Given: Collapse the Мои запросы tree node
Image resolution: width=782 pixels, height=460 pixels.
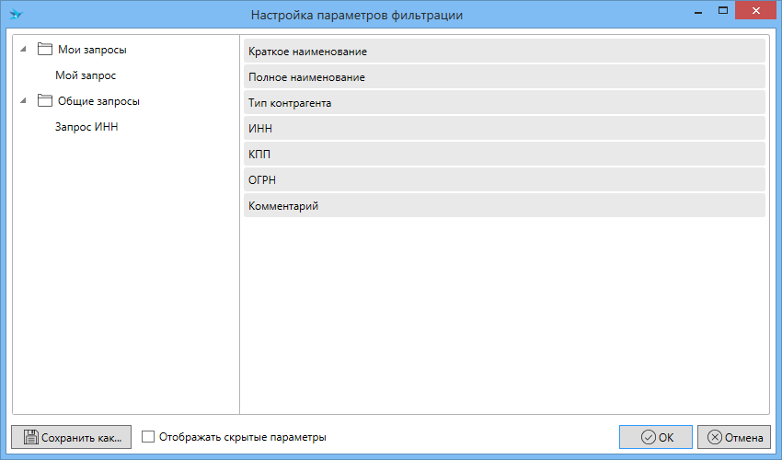Looking at the screenshot, I should pos(22,50).
